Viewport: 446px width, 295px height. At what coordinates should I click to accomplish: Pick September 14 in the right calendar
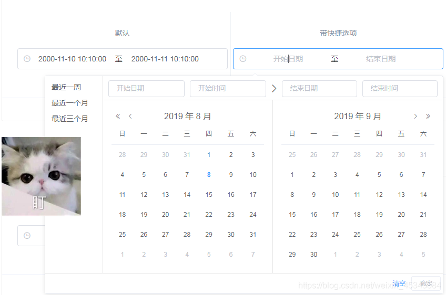click(x=423, y=195)
